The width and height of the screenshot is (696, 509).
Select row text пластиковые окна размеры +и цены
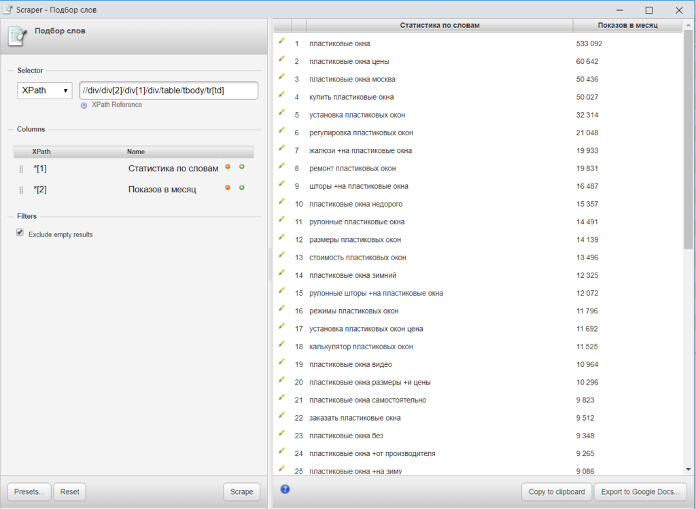(370, 382)
